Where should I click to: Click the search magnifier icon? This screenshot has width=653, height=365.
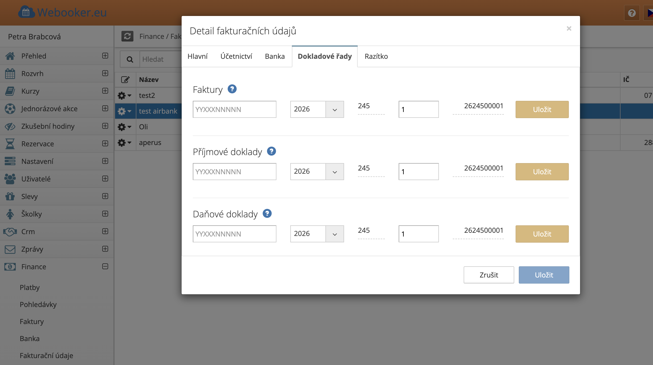[130, 59]
